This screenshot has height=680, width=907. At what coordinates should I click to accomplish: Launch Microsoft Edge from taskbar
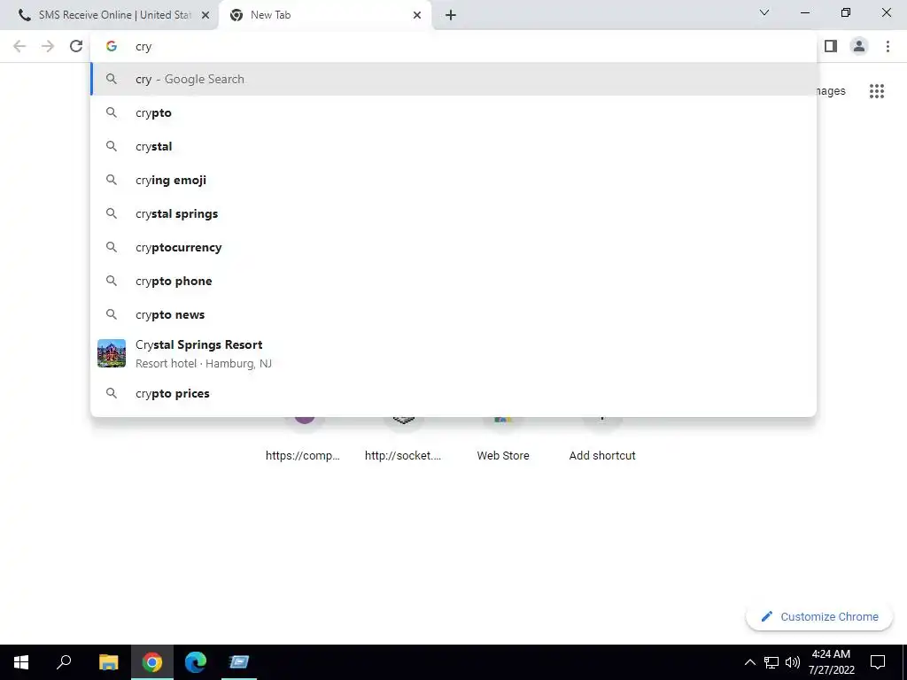(x=196, y=662)
